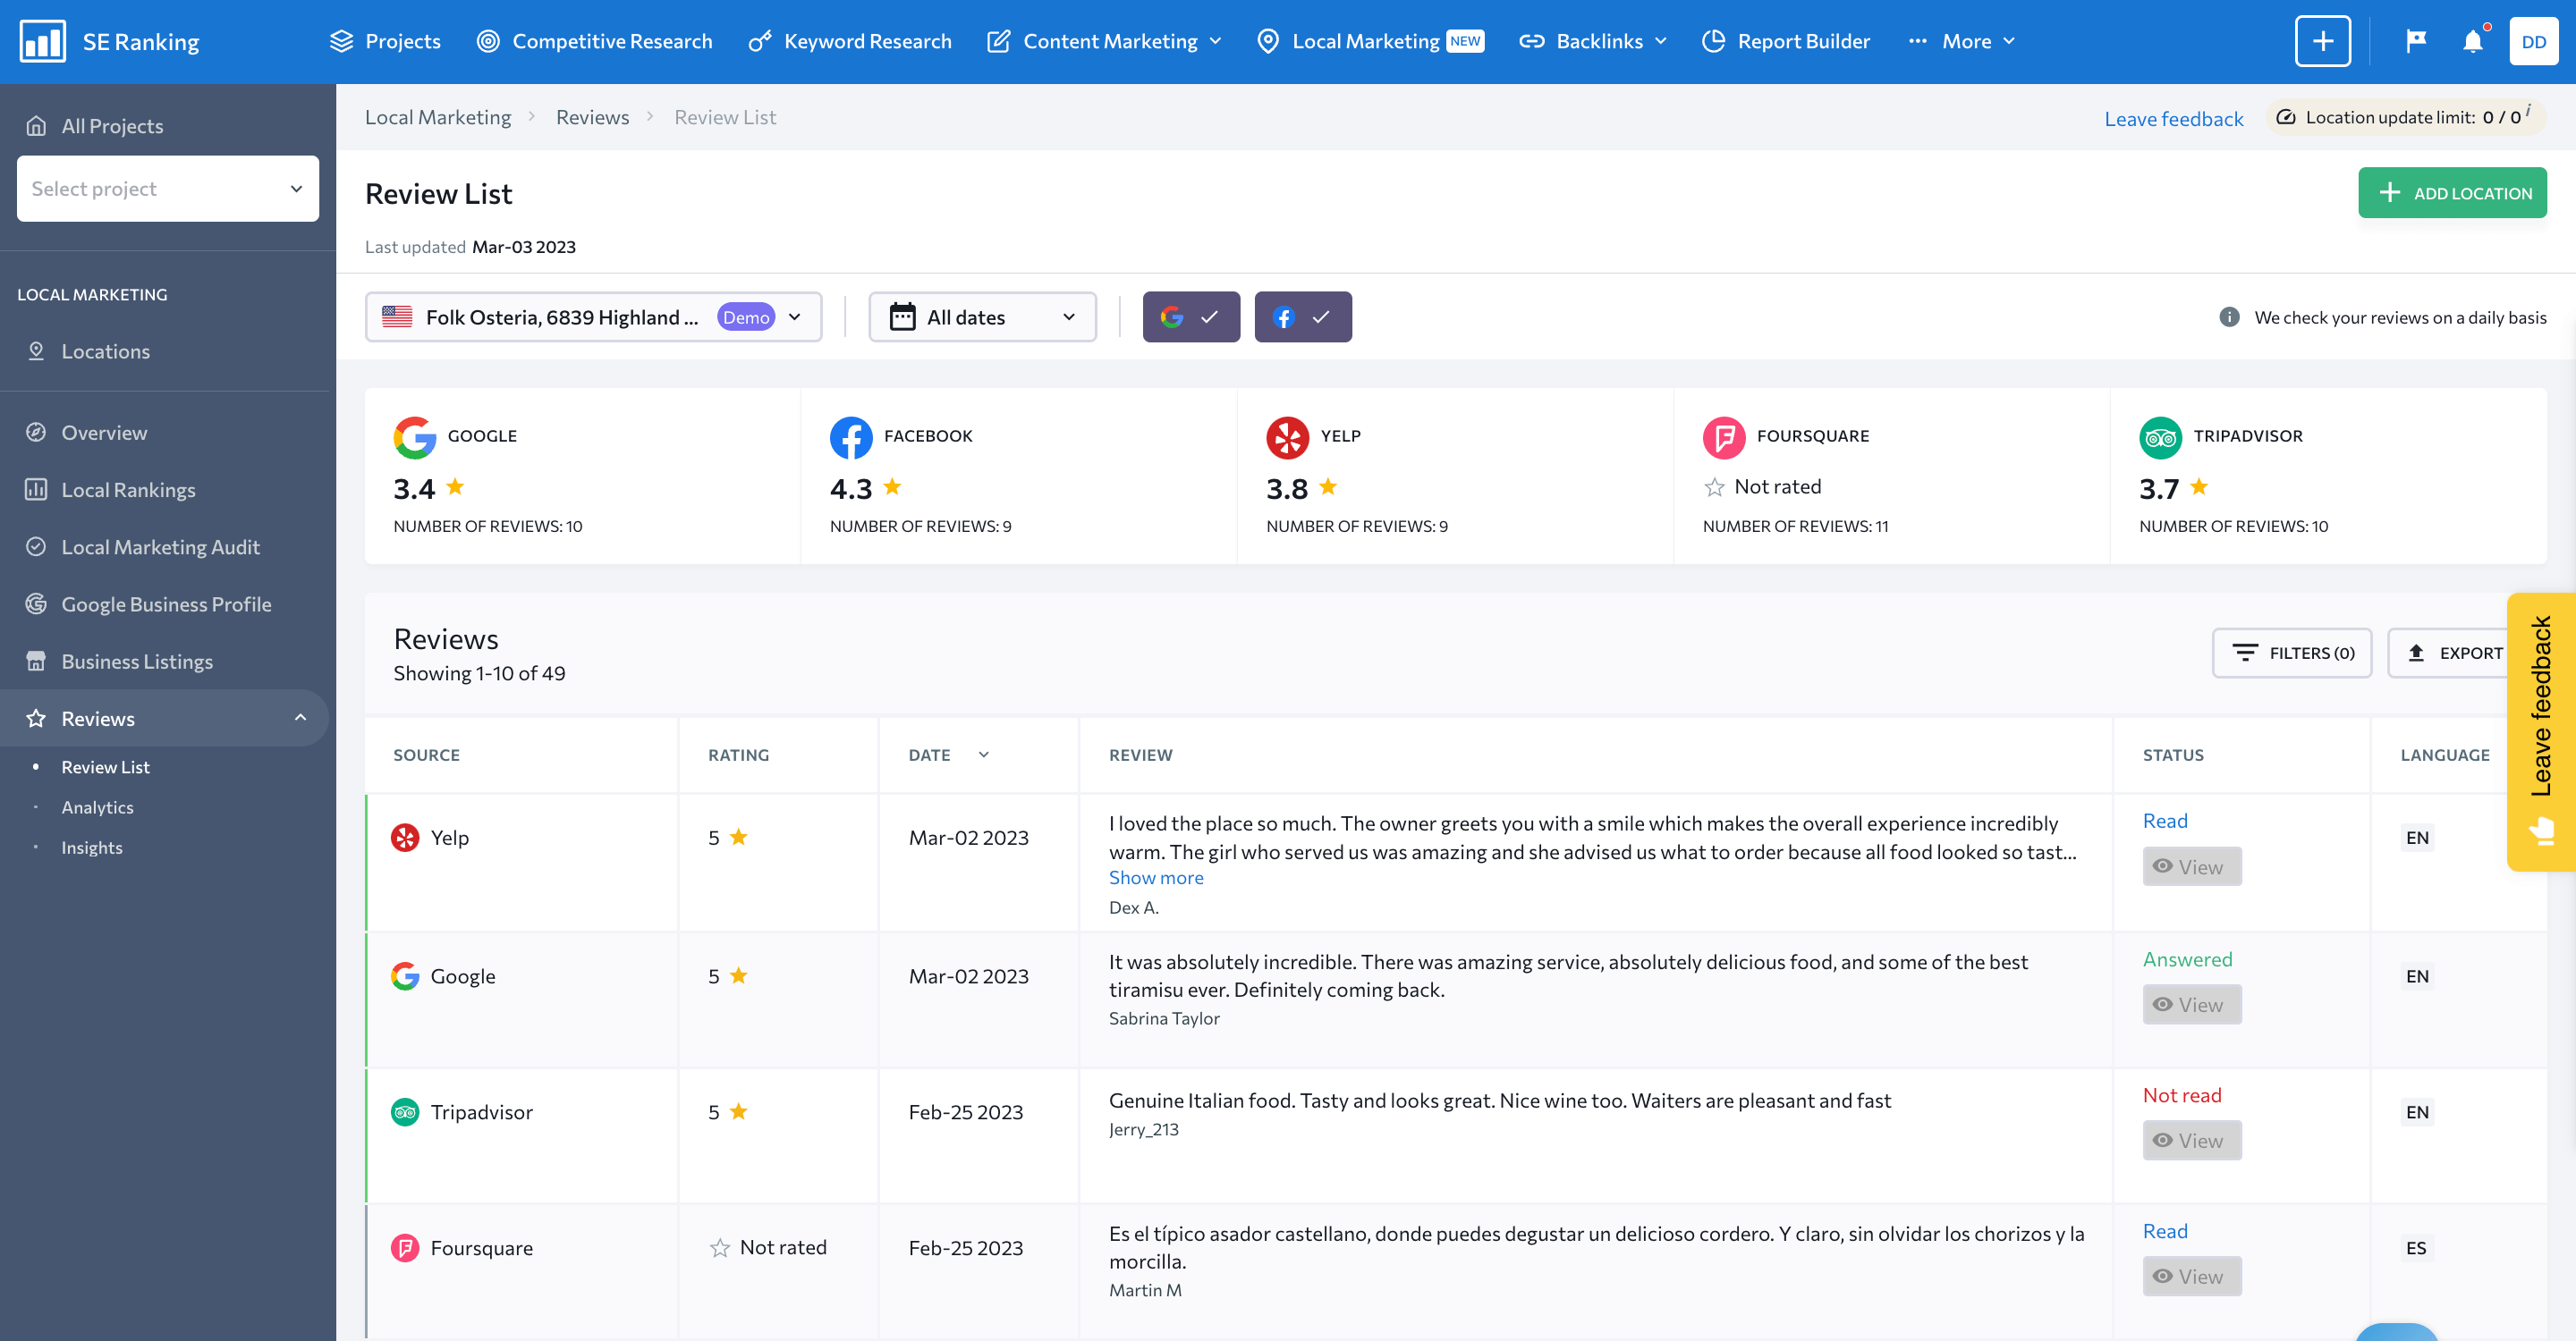Toggle the Facebook source filter
Viewport: 2576px width, 1341px height.
tap(1303, 316)
